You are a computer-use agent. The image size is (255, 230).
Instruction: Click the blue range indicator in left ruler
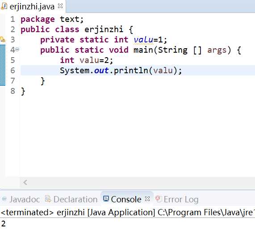(x=3, y=65)
